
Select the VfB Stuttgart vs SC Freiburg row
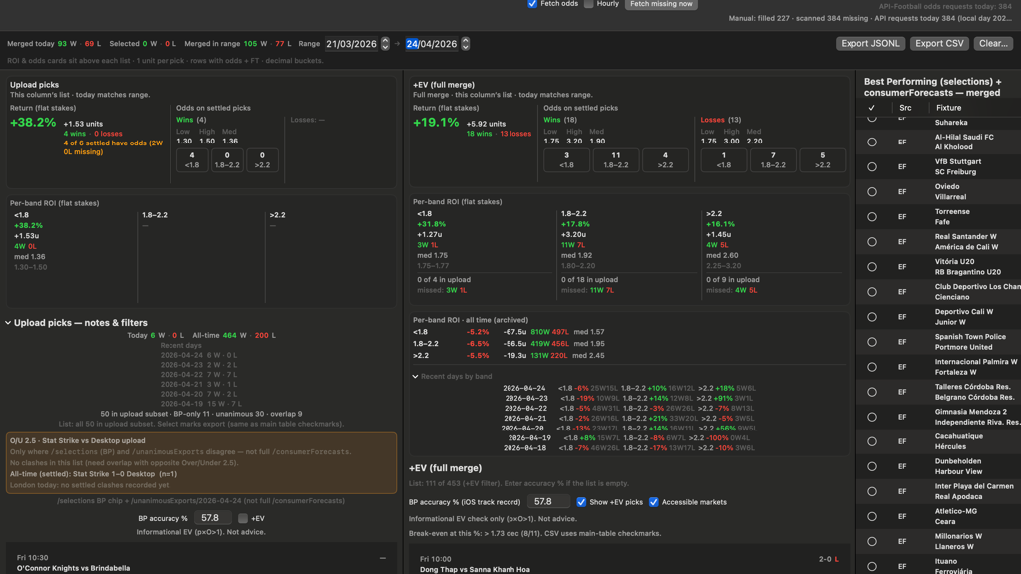point(938,167)
